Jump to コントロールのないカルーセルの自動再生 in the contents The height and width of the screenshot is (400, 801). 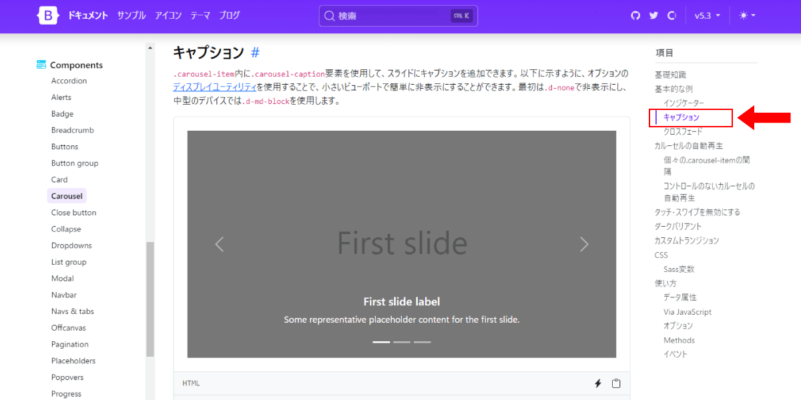click(x=709, y=192)
